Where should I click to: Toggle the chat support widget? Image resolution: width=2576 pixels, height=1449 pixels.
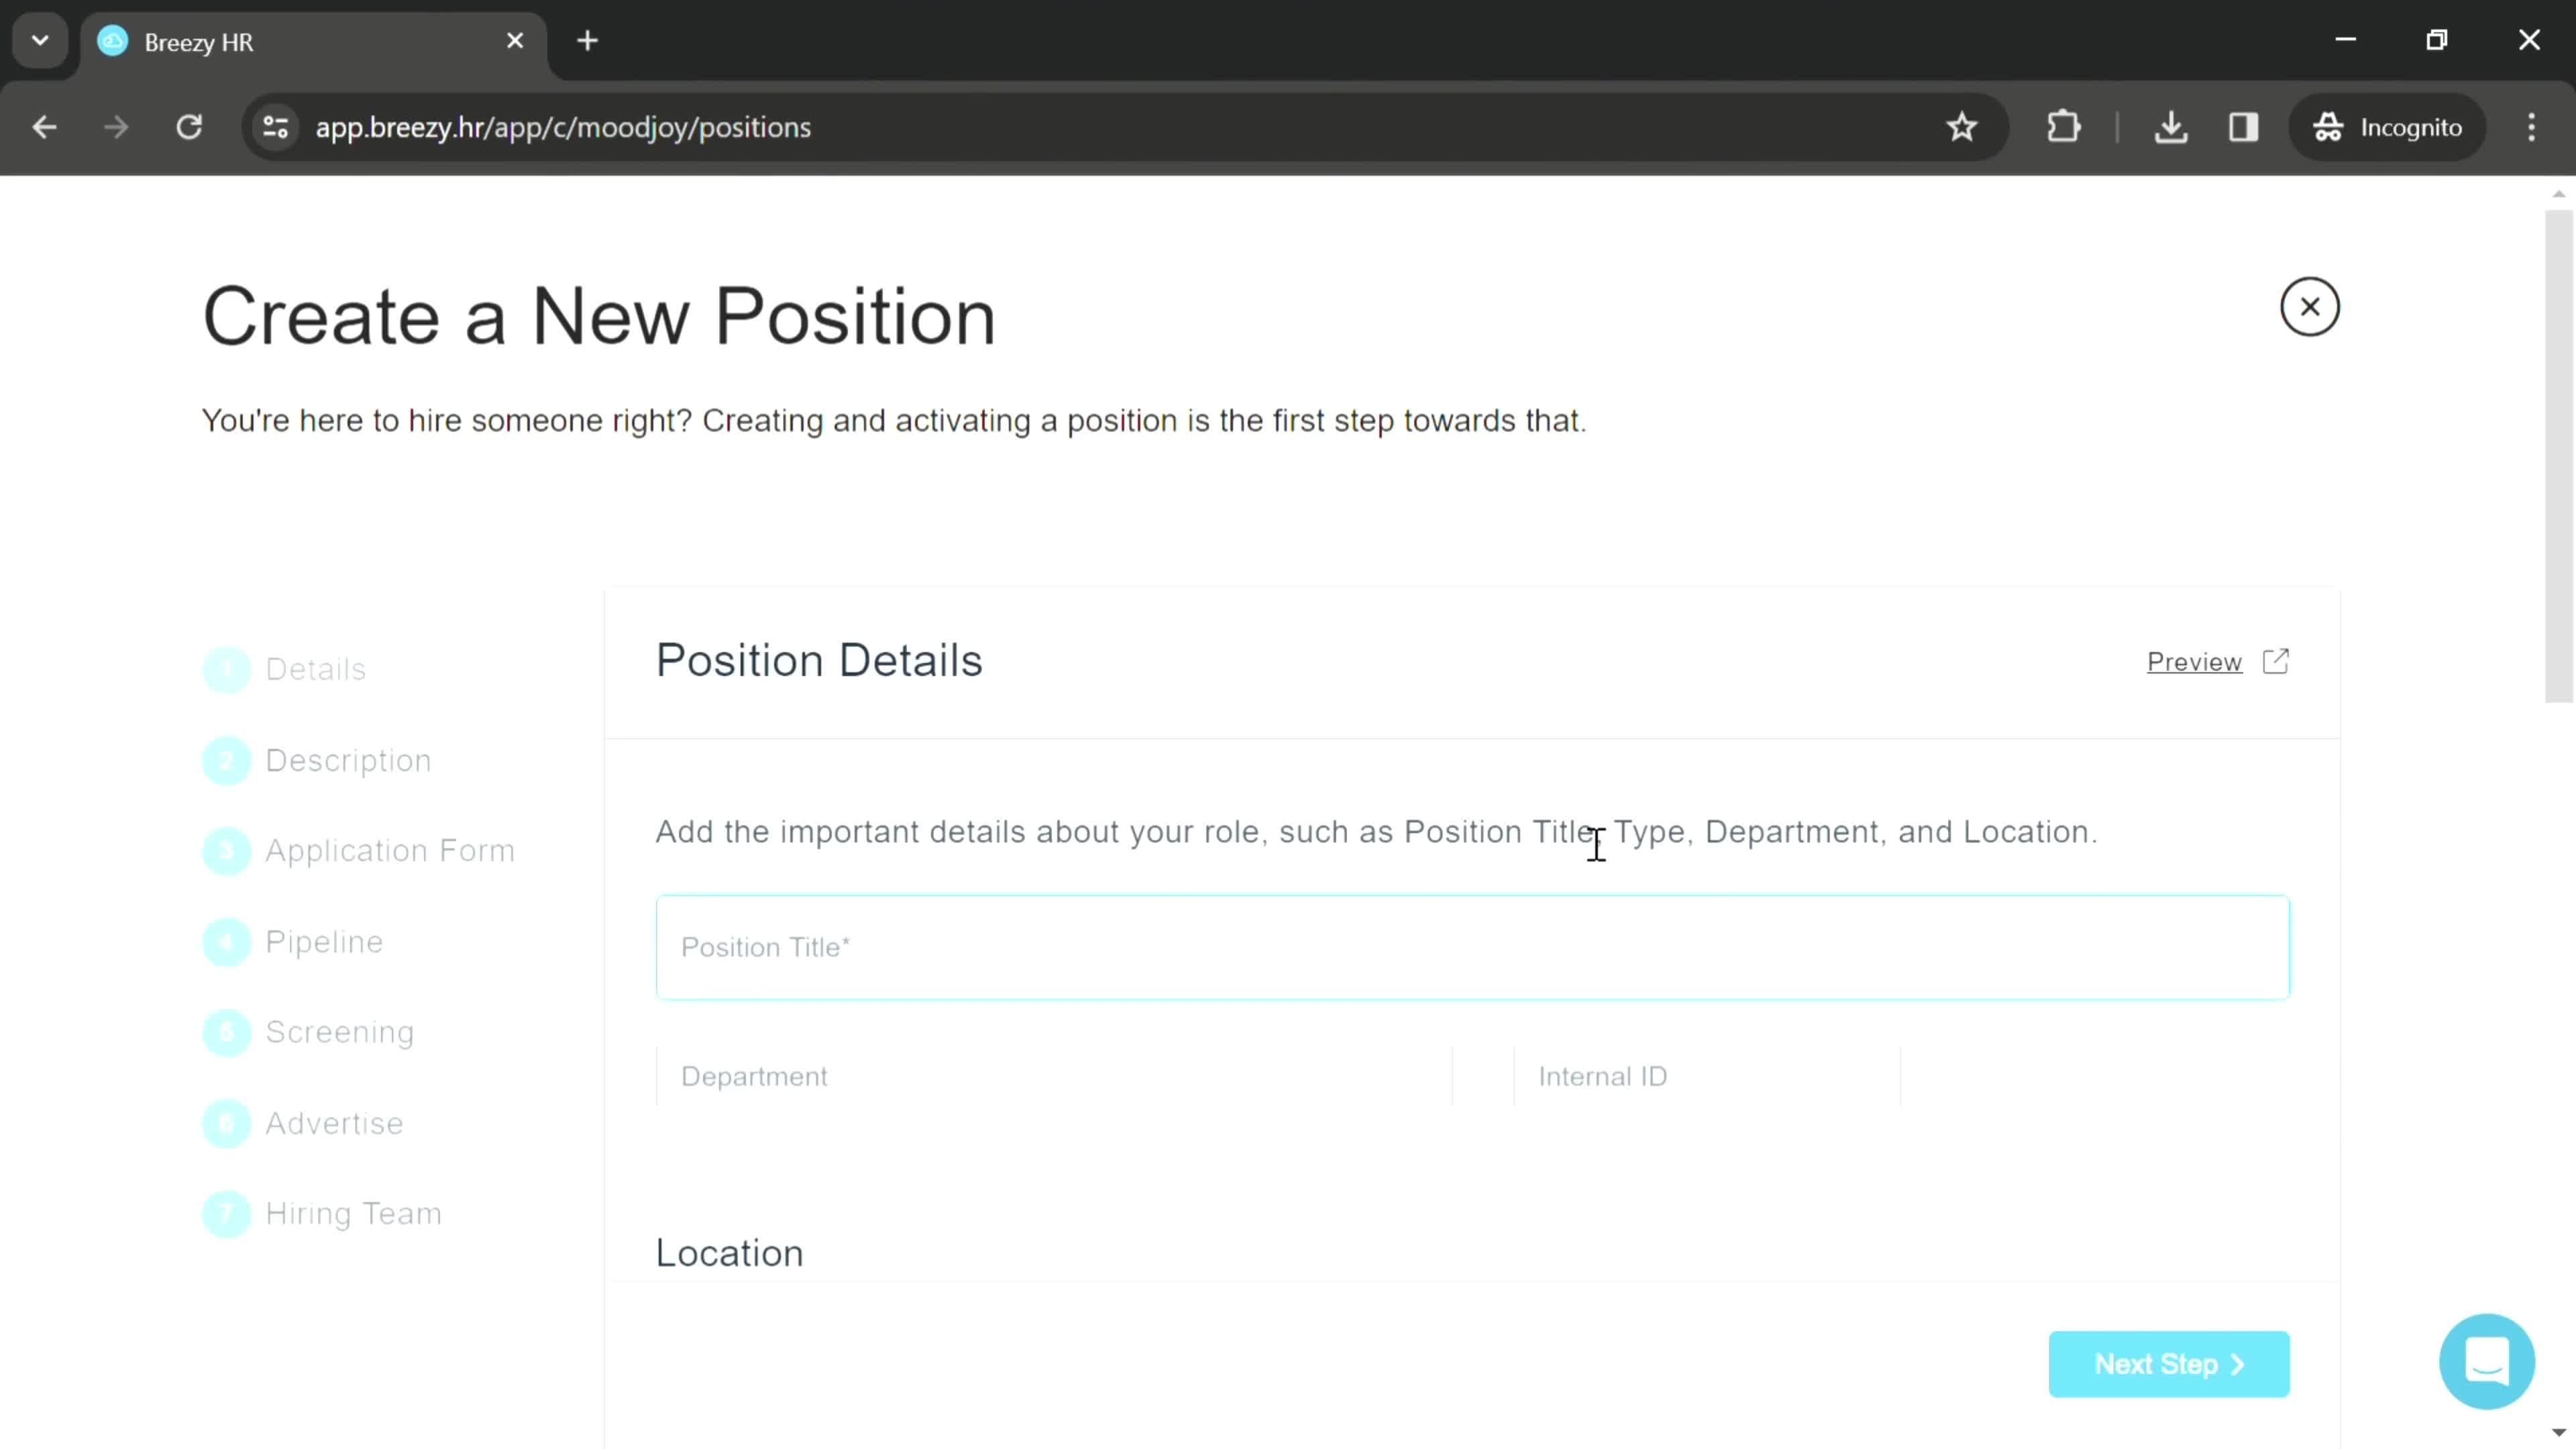2487,1360
